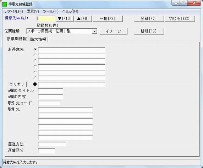
Task: Open the ツール(T) menu
Action: pyautogui.click(x=51, y=11)
